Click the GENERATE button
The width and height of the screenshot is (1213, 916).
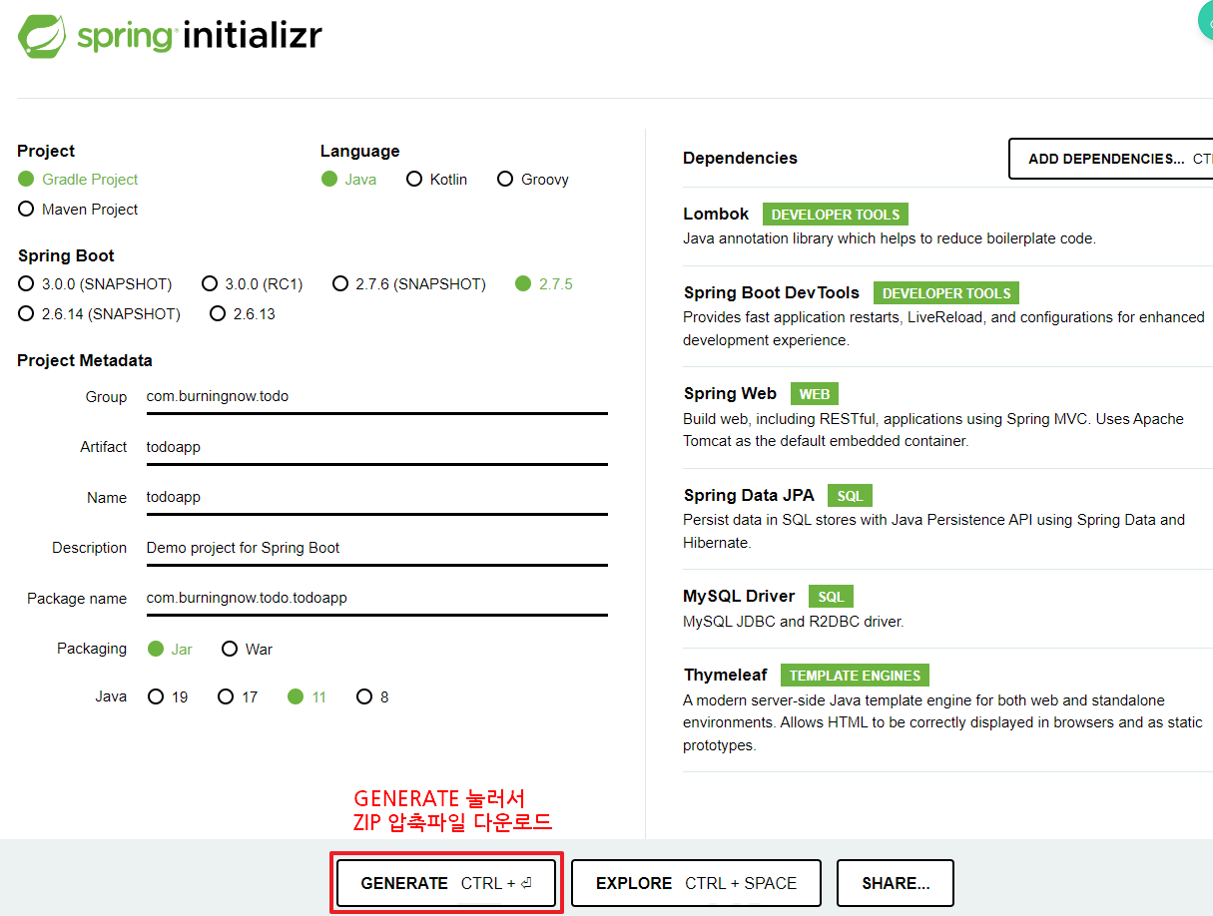[446, 883]
